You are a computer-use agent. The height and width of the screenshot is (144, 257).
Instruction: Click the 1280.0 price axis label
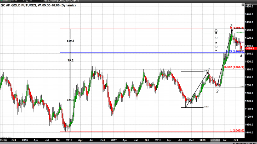[249, 85]
